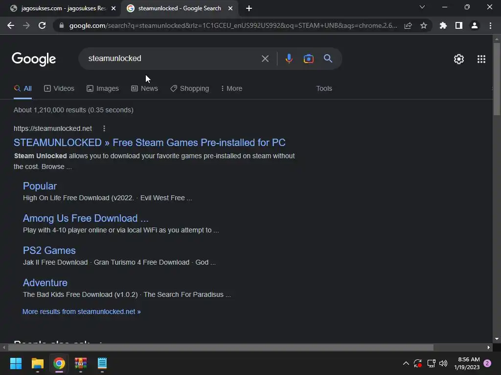Focus the steamunlocked search field
This screenshot has height=375, width=501.
[x=173, y=59]
